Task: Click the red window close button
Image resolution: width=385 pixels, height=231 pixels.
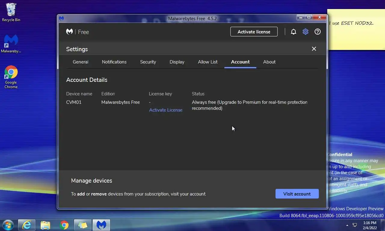Action: pos(319,17)
